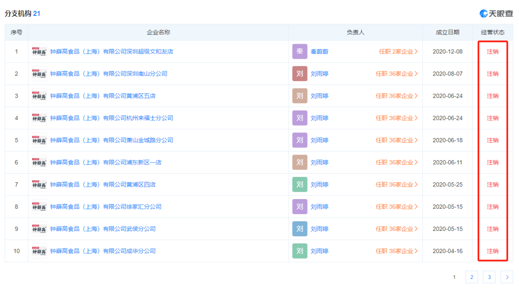
Task: Click the 刘 avatar in row 2
Action: click(299, 74)
